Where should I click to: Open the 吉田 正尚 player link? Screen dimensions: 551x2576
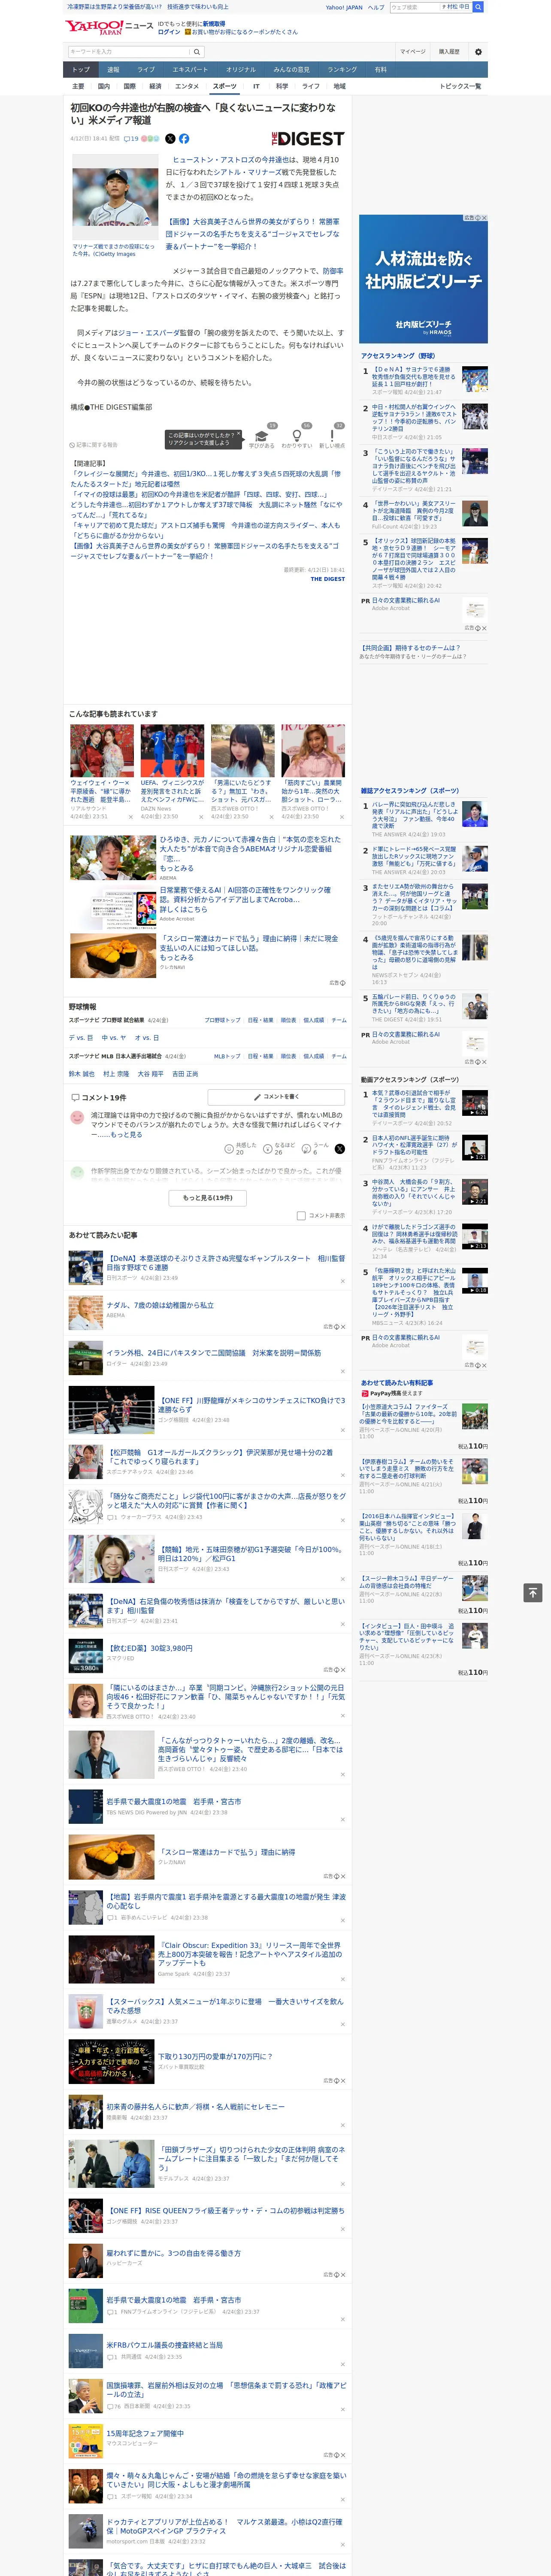185,1074
